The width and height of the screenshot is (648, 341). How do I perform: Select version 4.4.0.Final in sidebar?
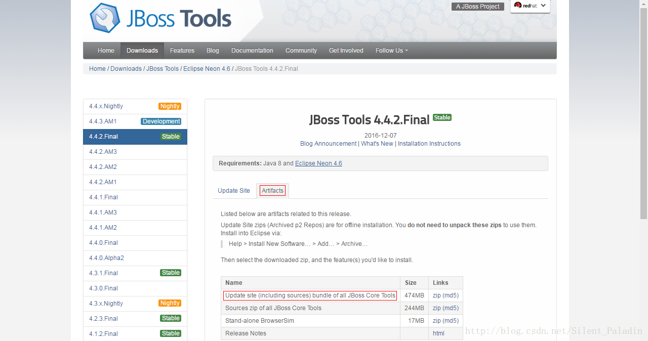135,243
